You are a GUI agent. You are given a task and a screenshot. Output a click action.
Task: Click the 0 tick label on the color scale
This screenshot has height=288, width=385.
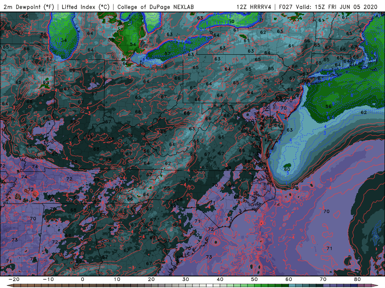[82, 279]
